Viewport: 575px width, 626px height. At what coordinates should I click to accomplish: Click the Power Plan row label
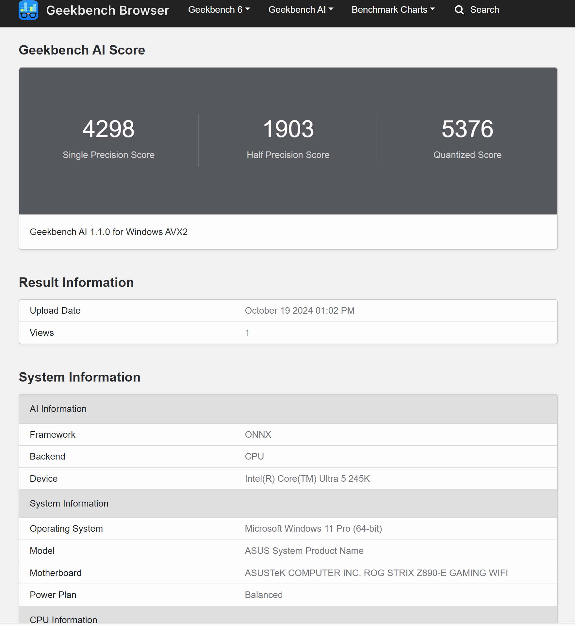53,595
